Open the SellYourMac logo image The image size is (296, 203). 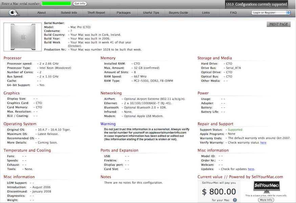pos(266,187)
